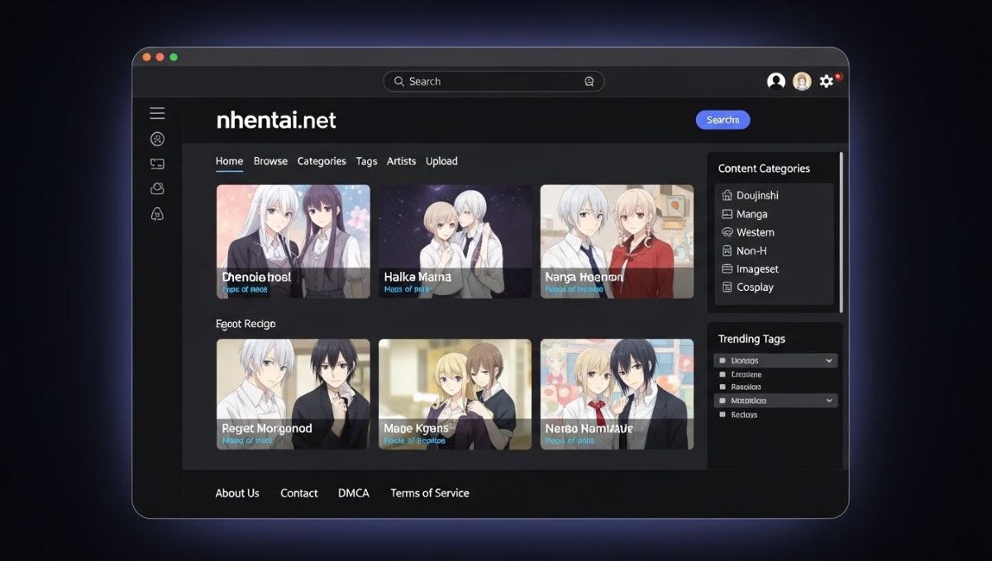This screenshot has width=992, height=561.
Task: Open the Halka Maina gallery thumbnail
Action: (455, 240)
